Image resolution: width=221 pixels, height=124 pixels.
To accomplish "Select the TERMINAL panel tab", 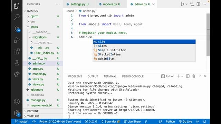I will pos(110,76).
